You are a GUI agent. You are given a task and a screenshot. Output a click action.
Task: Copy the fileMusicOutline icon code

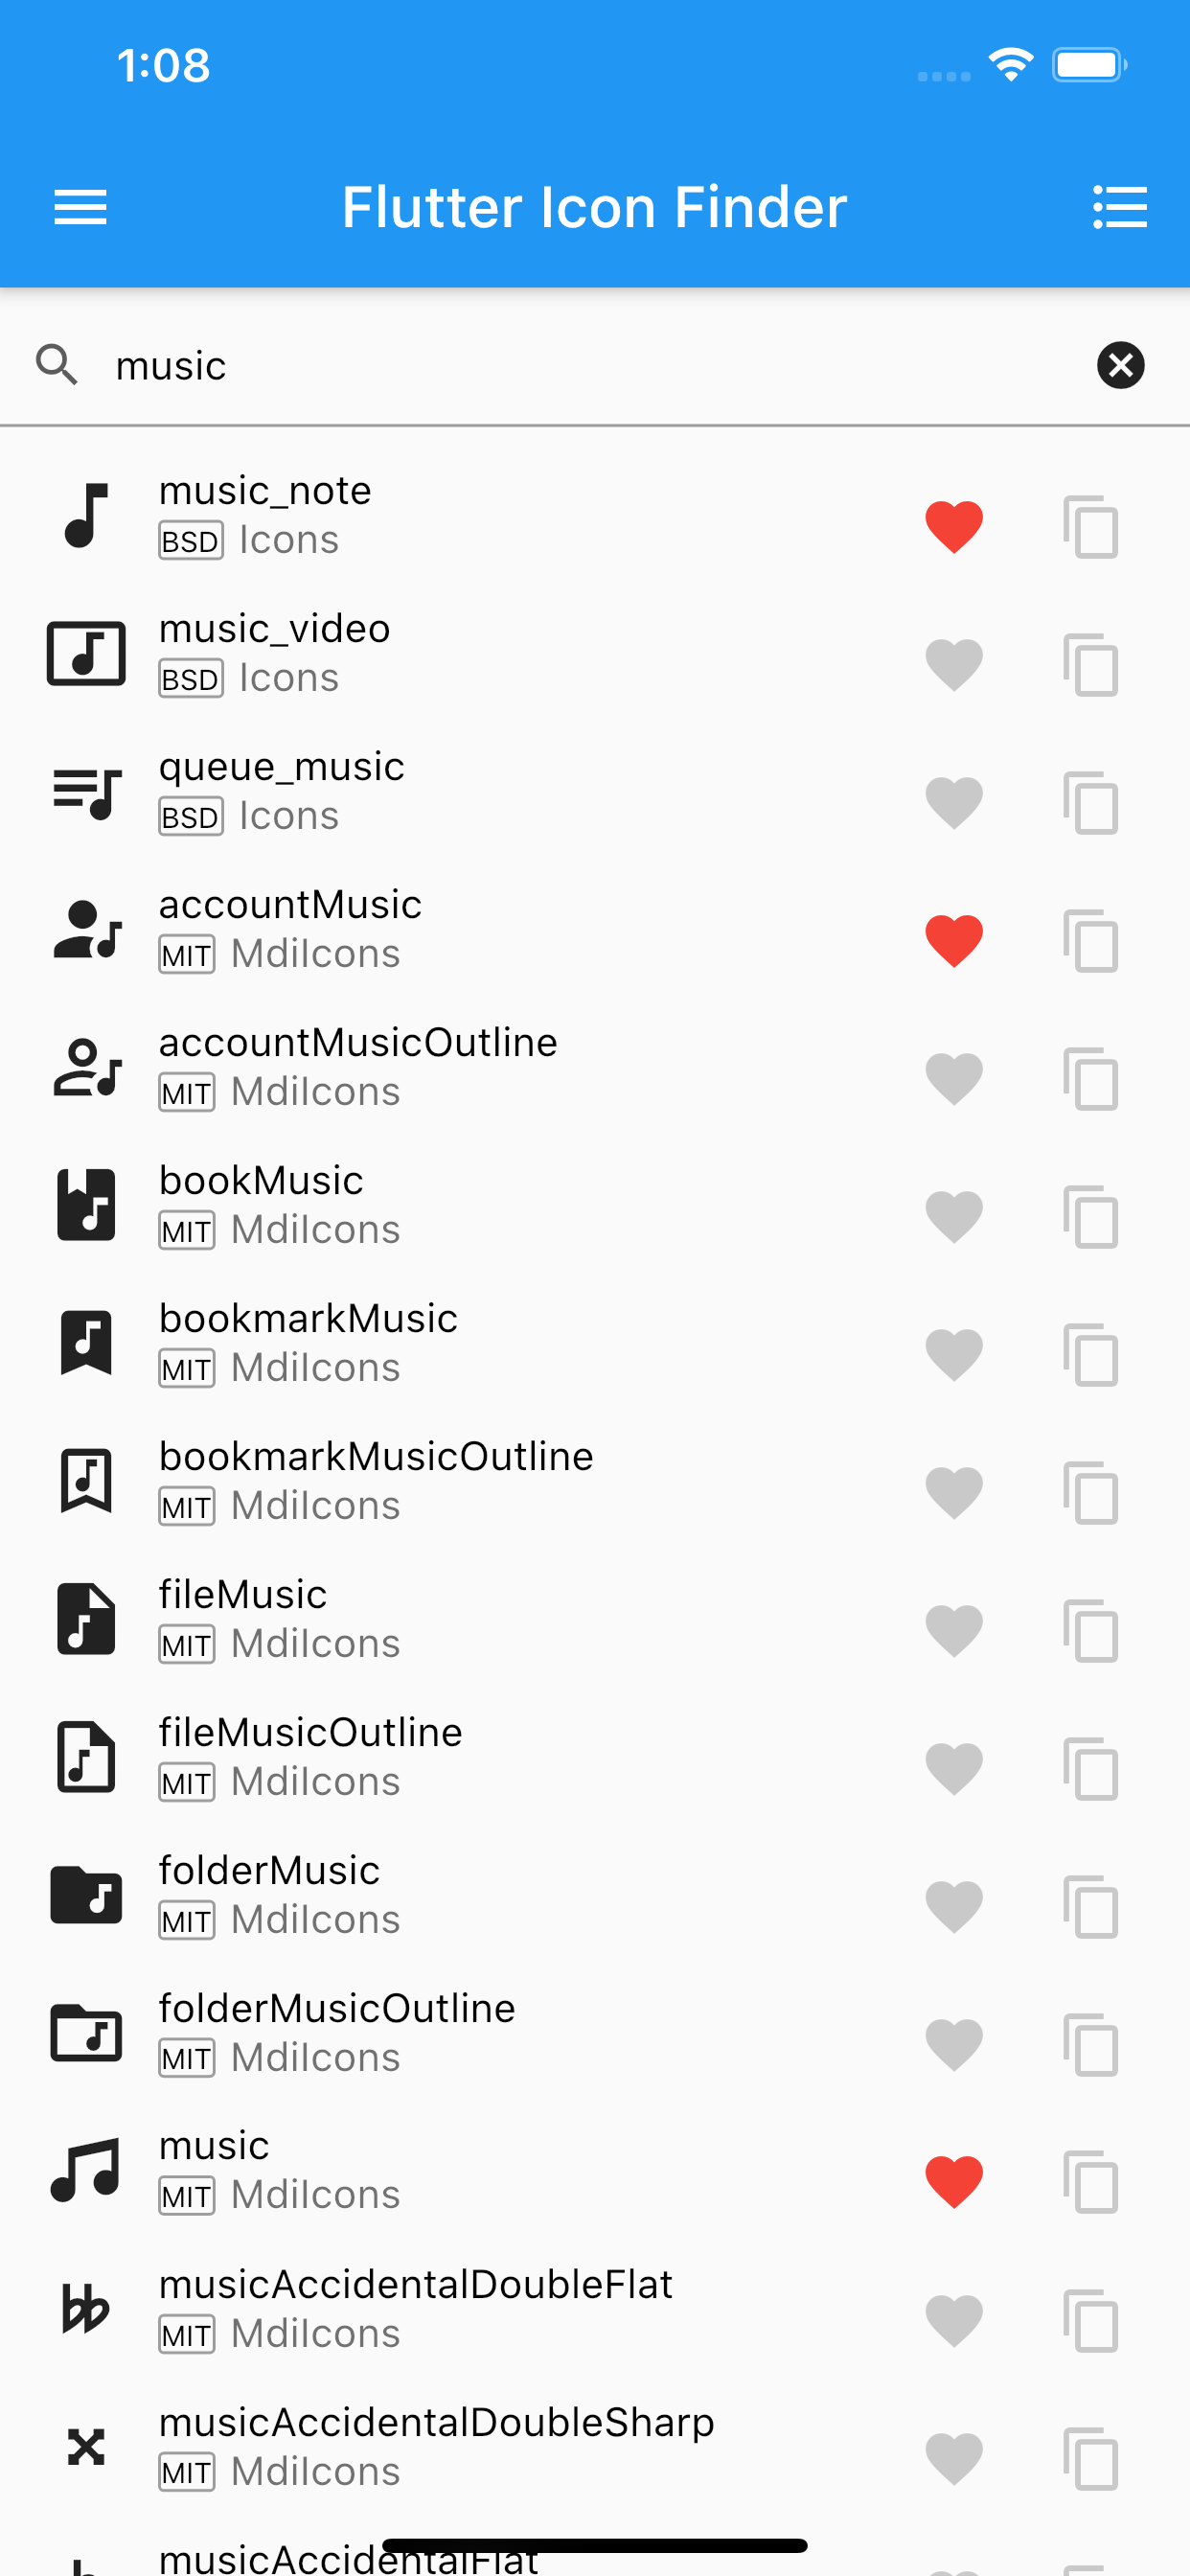click(x=1090, y=1768)
